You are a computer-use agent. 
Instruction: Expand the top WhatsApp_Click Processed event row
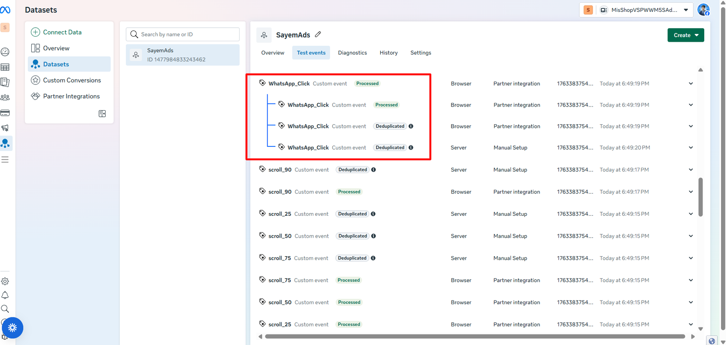[691, 84]
